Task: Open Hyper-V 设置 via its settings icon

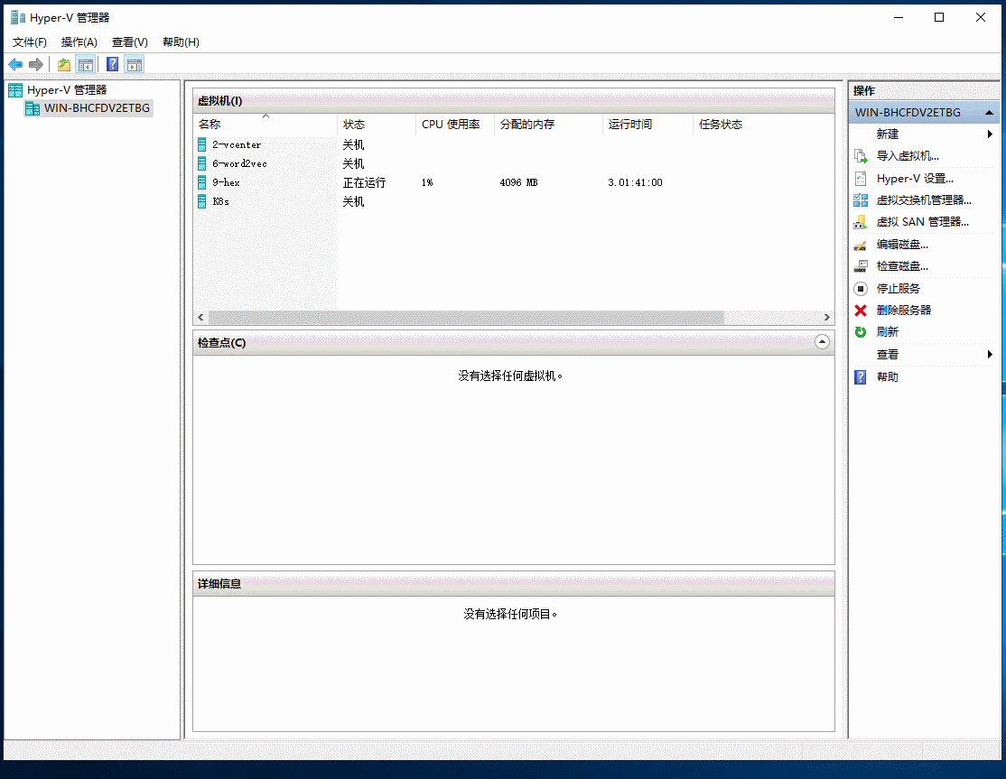Action: (861, 178)
